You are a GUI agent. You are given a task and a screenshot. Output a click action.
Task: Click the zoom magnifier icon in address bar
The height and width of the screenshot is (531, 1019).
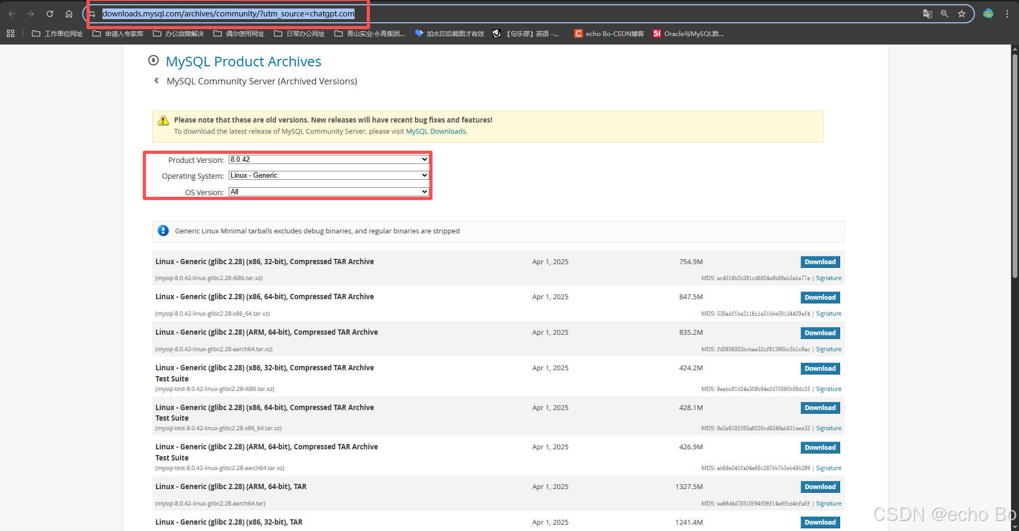pyautogui.click(x=945, y=14)
